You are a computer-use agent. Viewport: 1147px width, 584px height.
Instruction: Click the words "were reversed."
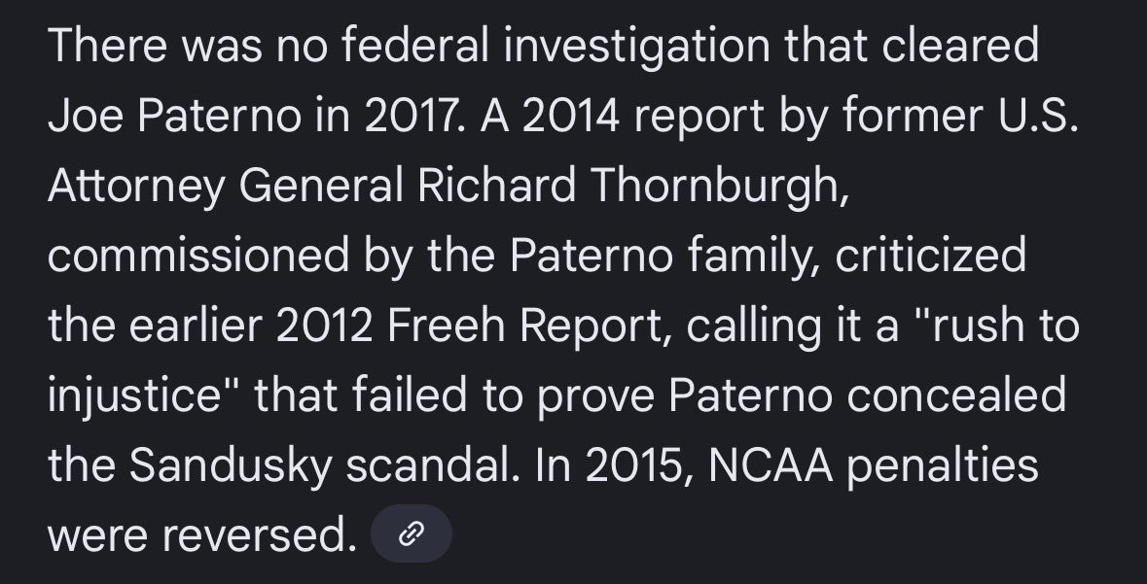pos(202,535)
